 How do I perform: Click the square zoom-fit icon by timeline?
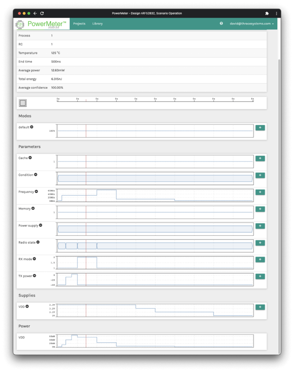23,103
